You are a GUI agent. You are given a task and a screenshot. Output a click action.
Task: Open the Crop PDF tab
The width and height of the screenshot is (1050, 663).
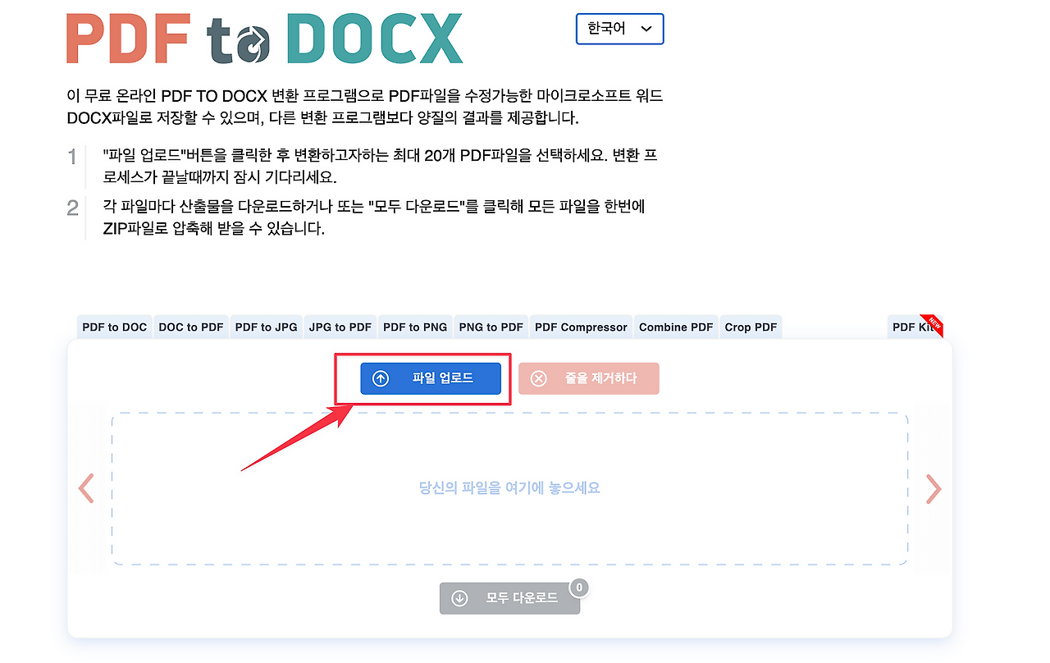751,327
